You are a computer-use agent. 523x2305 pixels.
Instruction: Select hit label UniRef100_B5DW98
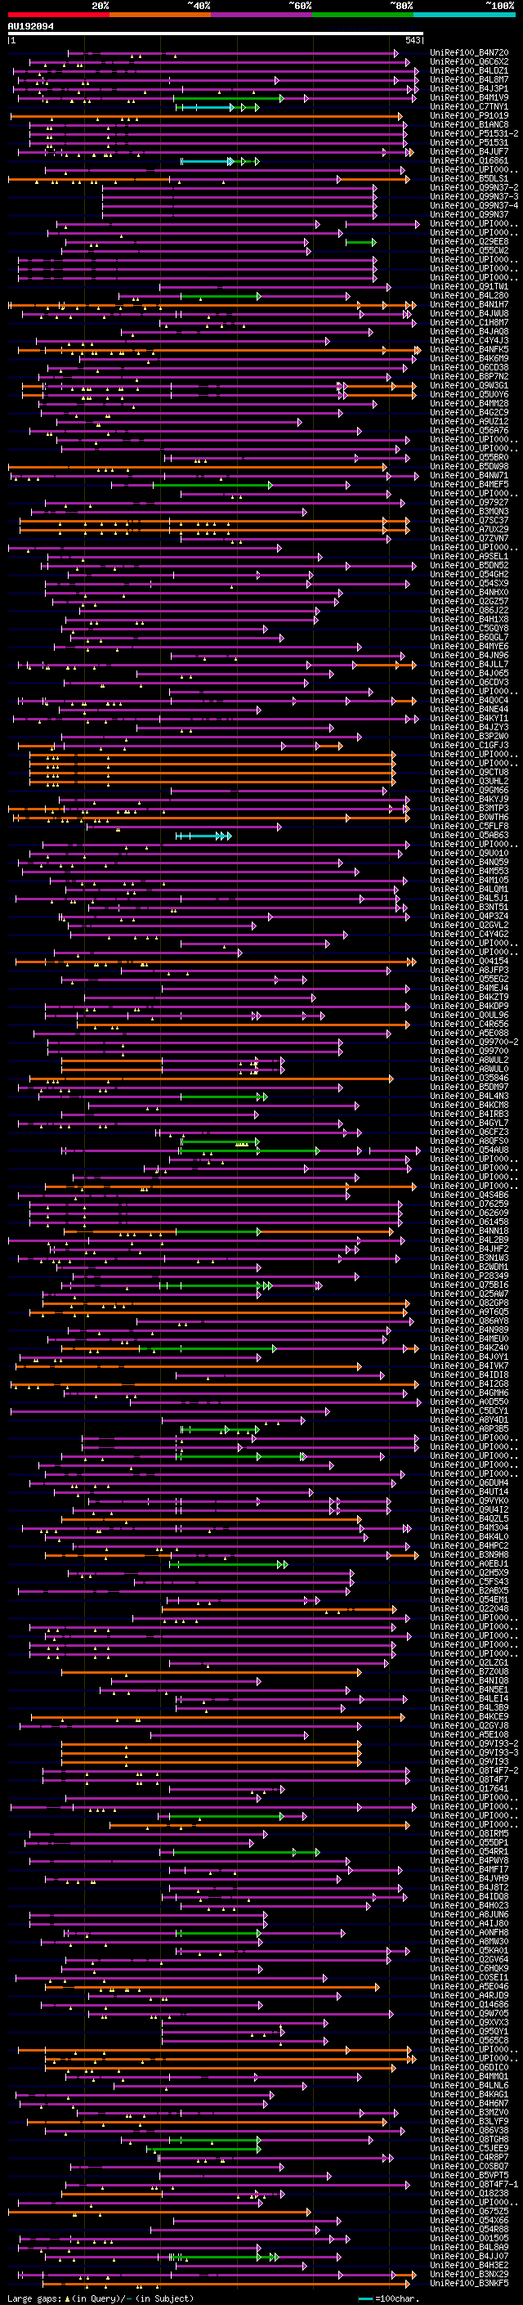[469, 467]
